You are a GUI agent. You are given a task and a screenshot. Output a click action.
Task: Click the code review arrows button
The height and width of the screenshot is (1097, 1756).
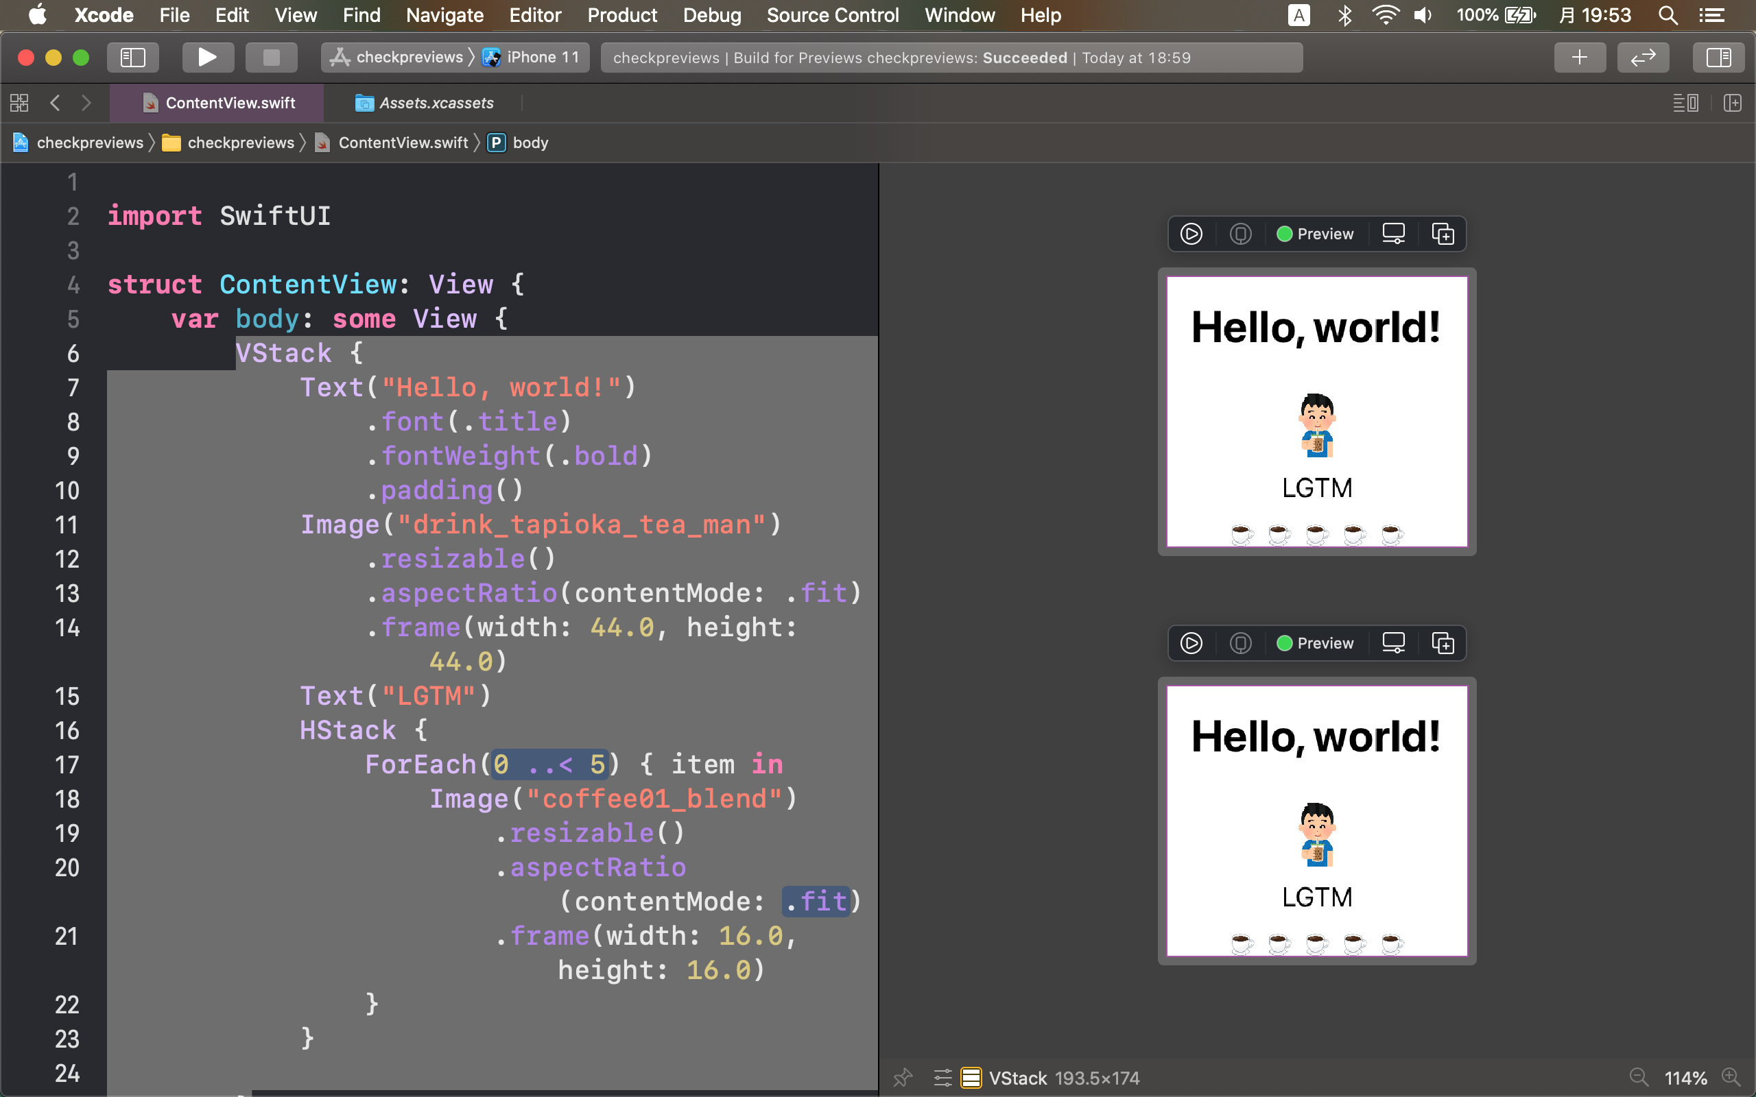[x=1642, y=58]
